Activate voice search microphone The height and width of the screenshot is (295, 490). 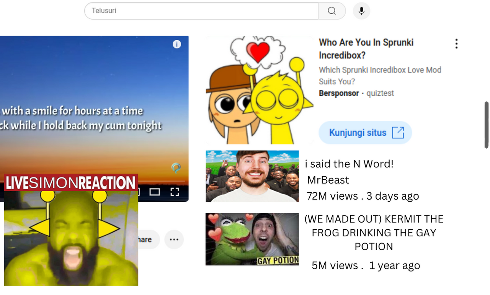click(x=361, y=11)
